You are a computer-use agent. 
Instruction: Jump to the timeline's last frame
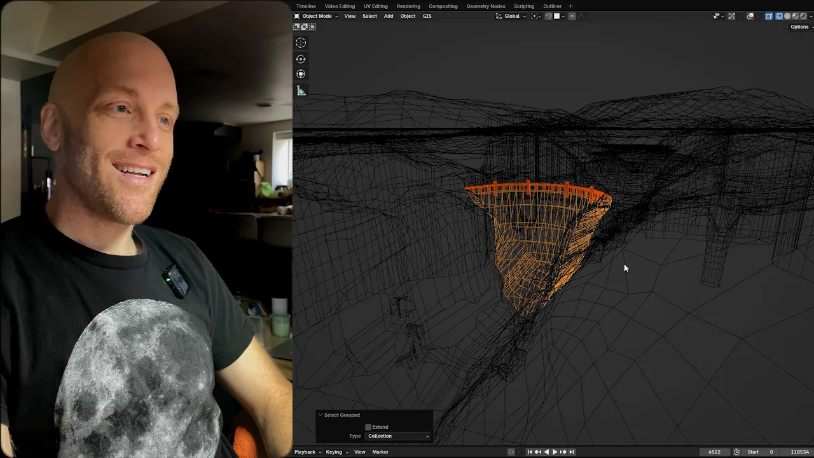572,452
